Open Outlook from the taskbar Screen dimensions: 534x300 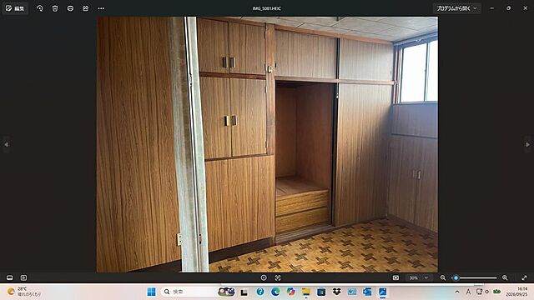point(367,292)
